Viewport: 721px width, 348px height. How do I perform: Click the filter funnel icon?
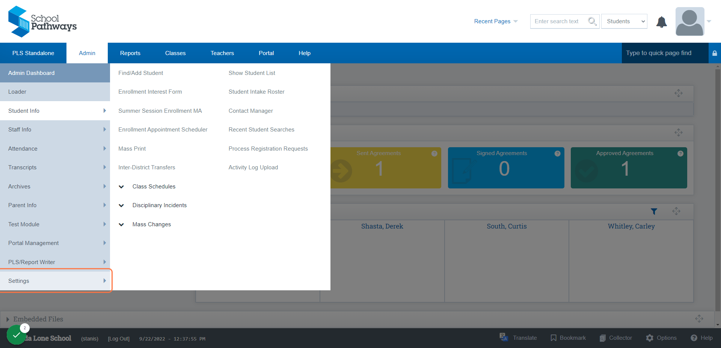coord(654,211)
